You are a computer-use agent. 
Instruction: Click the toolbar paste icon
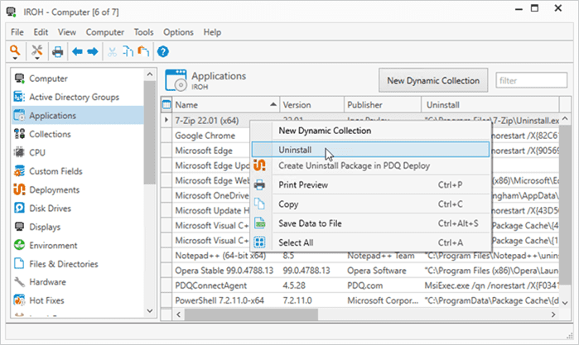tap(143, 51)
